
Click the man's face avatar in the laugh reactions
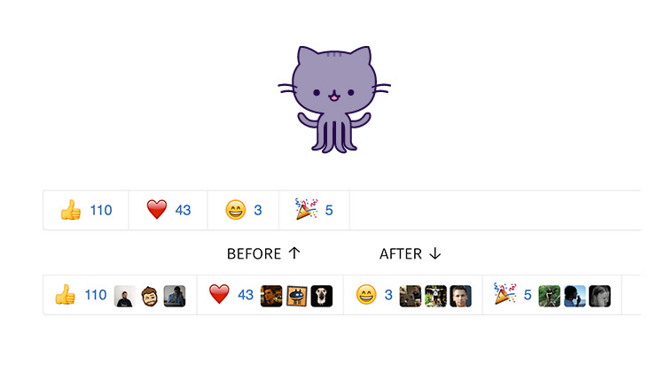(460, 296)
